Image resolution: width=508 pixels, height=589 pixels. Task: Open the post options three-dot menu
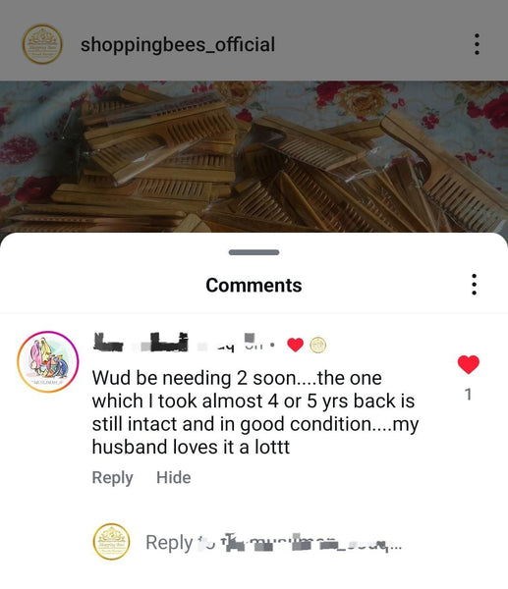477,44
